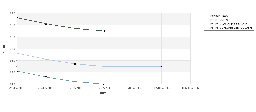Click the ungarbled-cochin marker on 02-01-2016
This screenshot has height=112, width=256.
(x=161, y=66)
